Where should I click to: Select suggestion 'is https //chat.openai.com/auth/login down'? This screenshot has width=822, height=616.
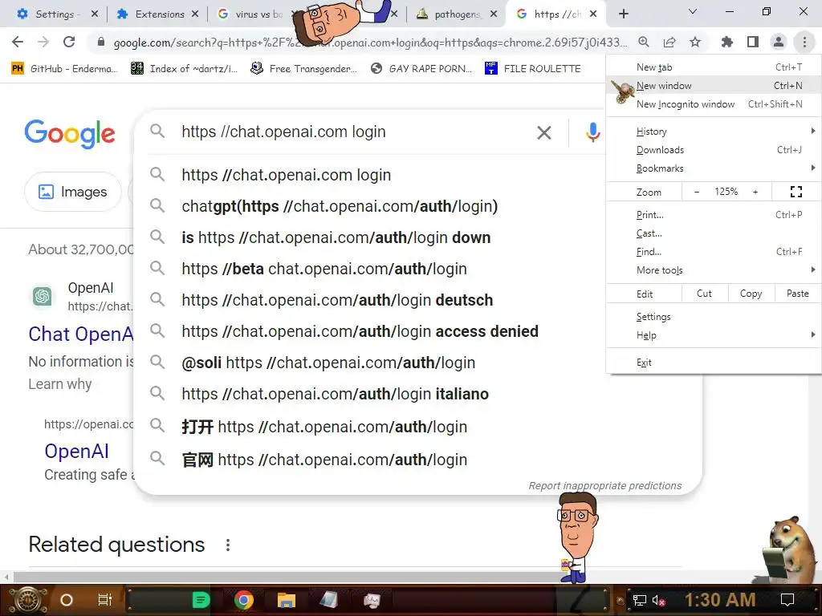(336, 237)
